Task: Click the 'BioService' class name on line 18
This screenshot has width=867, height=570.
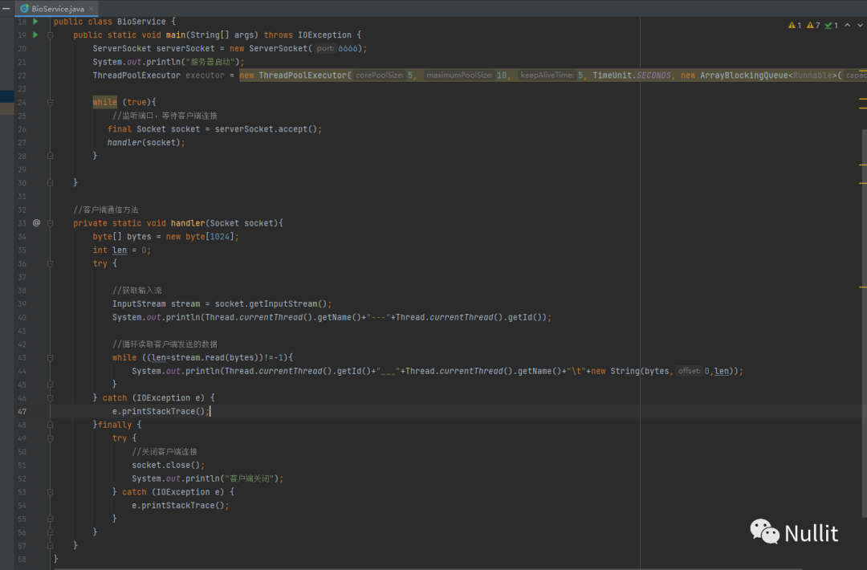Action: 141,22
